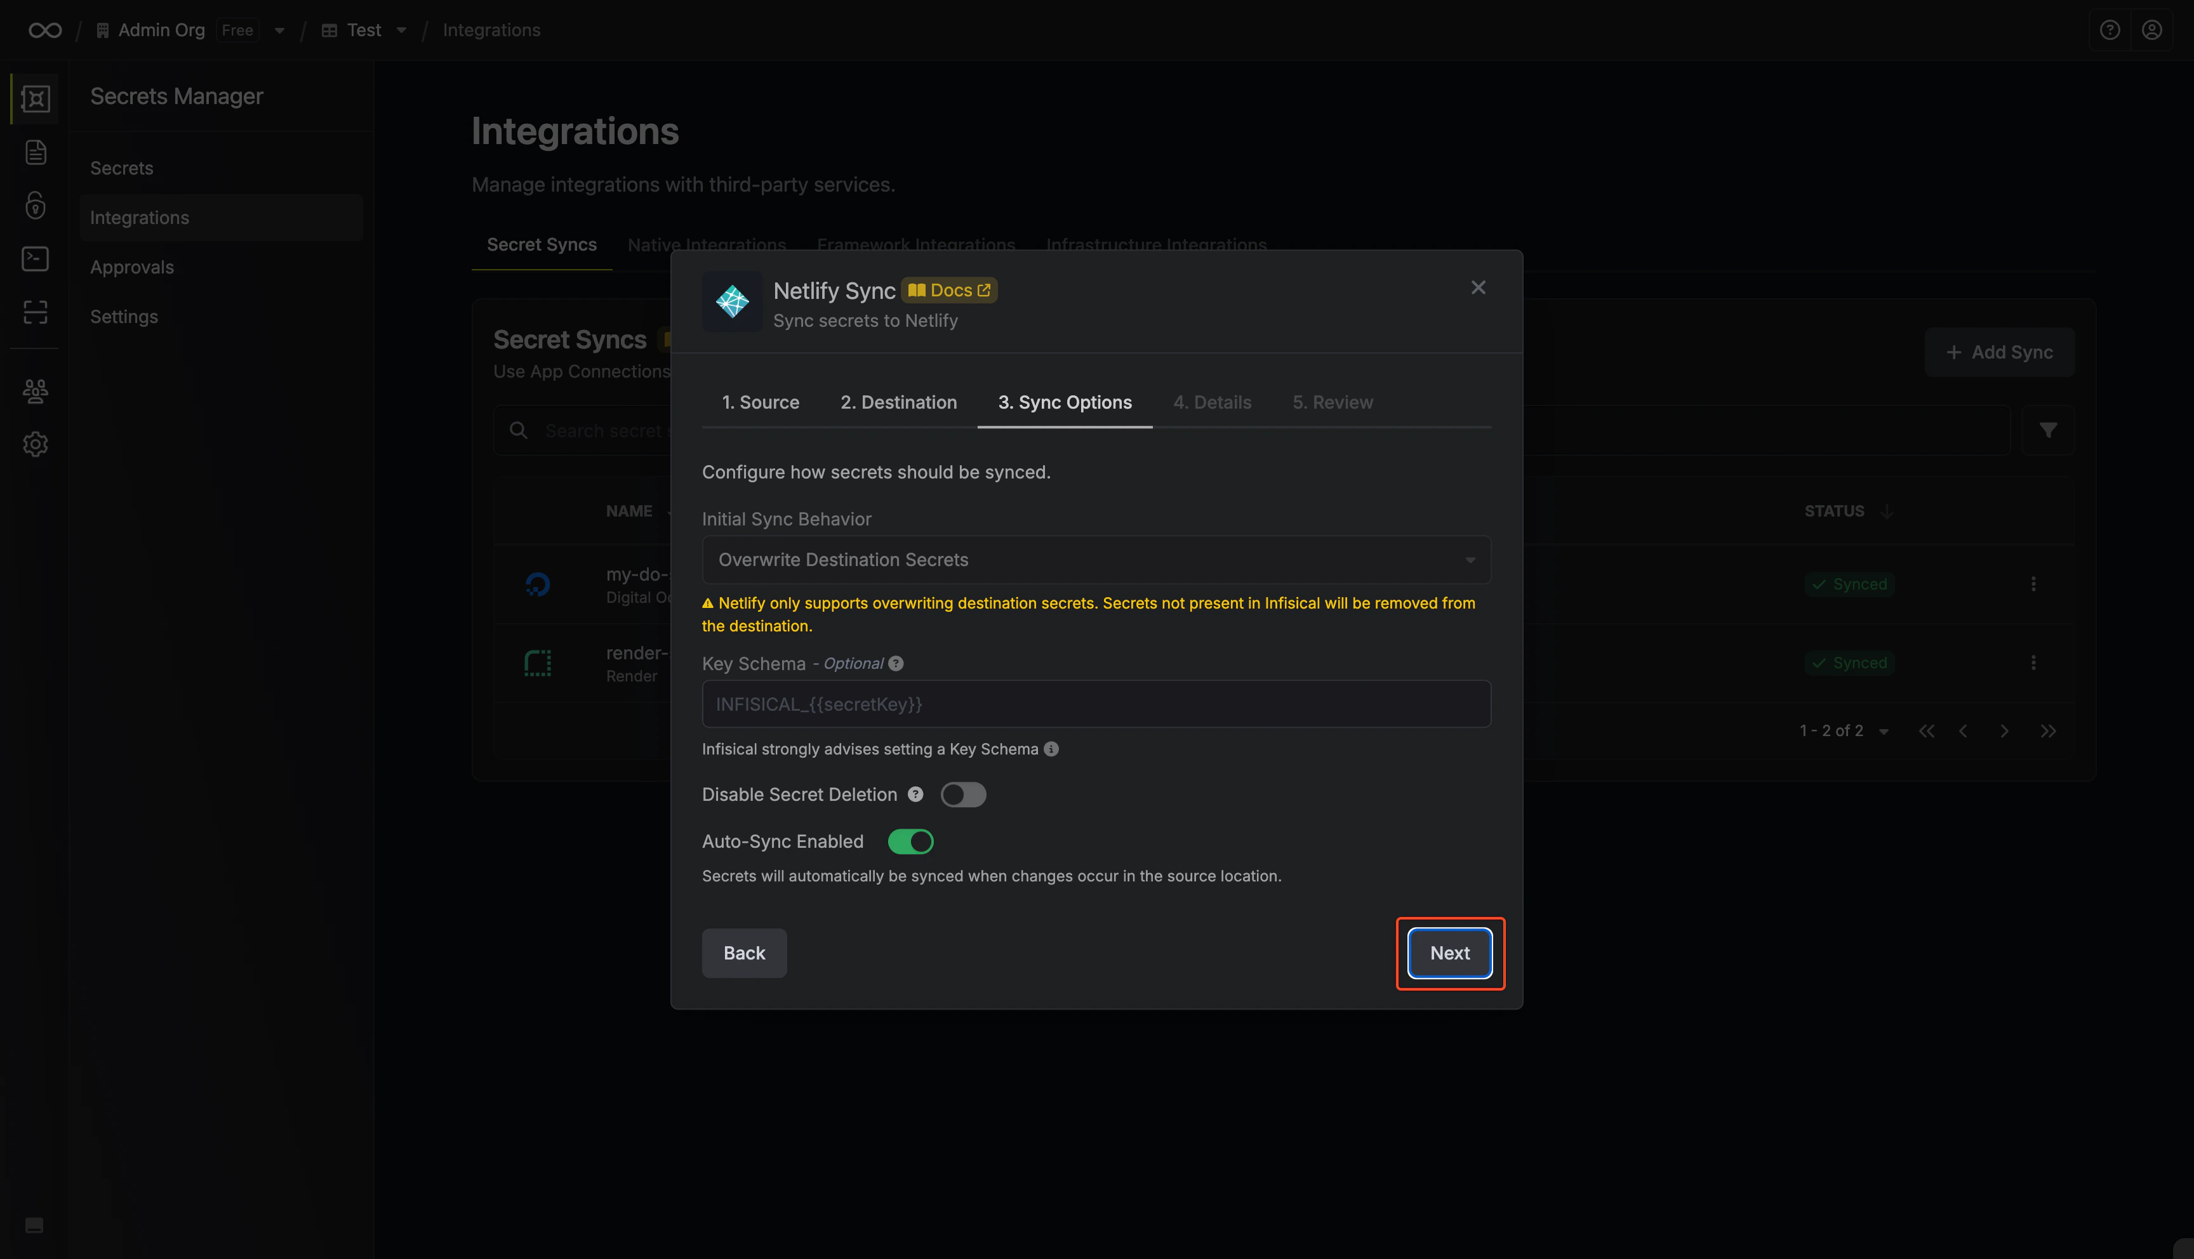Sort by the STATUS column arrow
The image size is (2194, 1259).
coord(1887,511)
